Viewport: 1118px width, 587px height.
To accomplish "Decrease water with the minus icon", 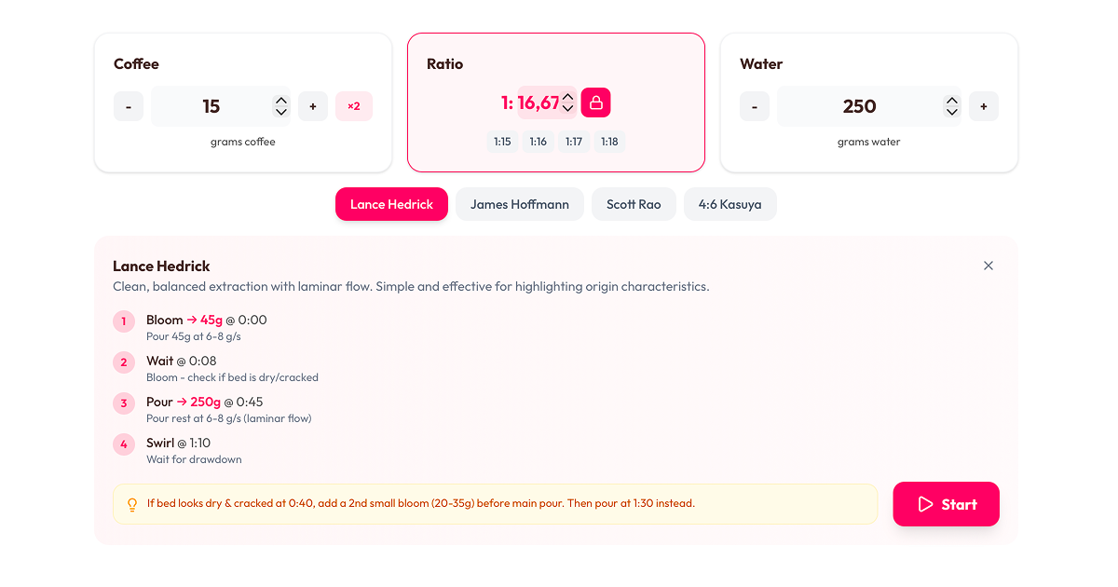I will [754, 106].
